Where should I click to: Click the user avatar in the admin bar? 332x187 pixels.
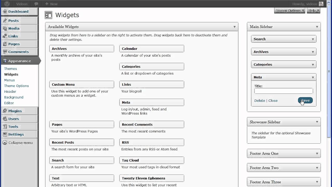[321, 4]
